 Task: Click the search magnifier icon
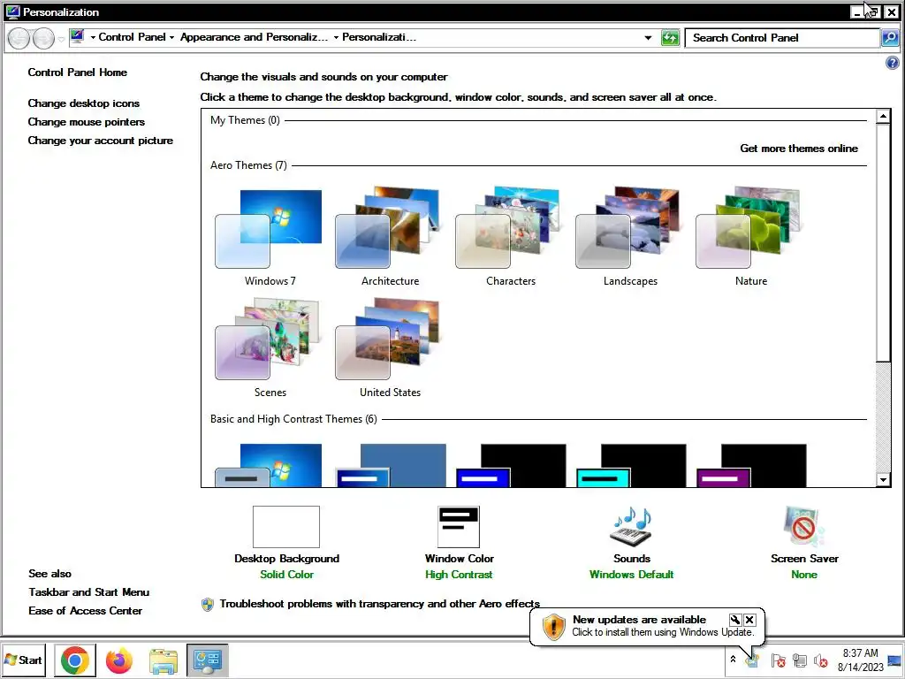click(889, 38)
